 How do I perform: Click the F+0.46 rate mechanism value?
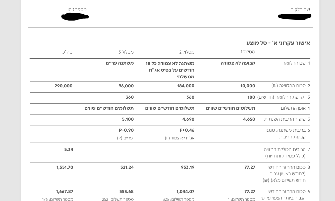pyautogui.click(x=187, y=130)
